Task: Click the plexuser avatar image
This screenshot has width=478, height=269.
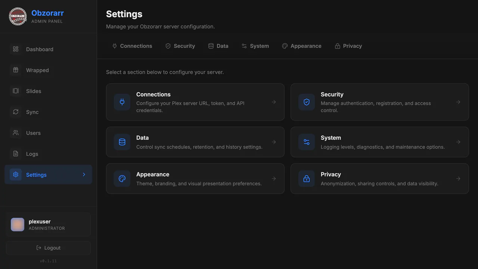Action: pos(18,225)
